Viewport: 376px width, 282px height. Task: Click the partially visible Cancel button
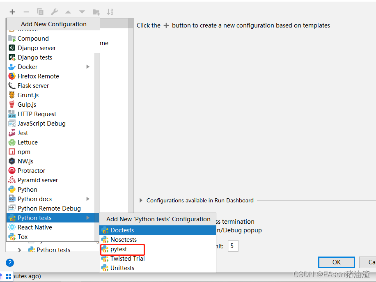[x=368, y=262]
